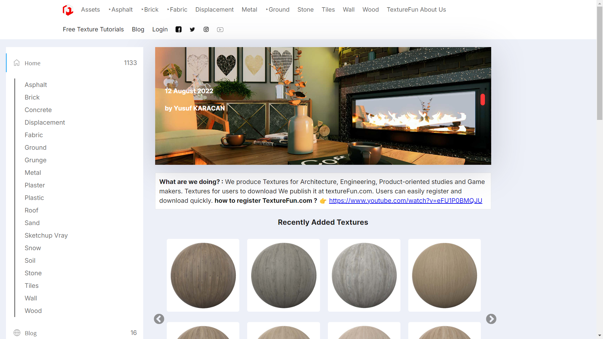The height and width of the screenshot is (339, 603).
Task: Click the fireplace interior banner image
Action: coord(323,106)
